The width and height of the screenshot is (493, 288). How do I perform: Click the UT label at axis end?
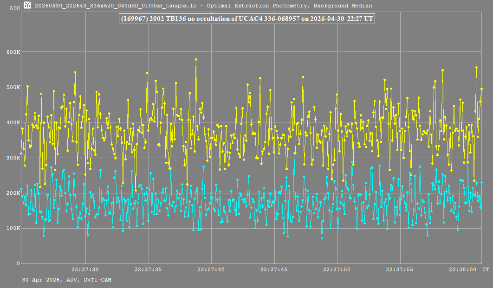tap(486, 269)
